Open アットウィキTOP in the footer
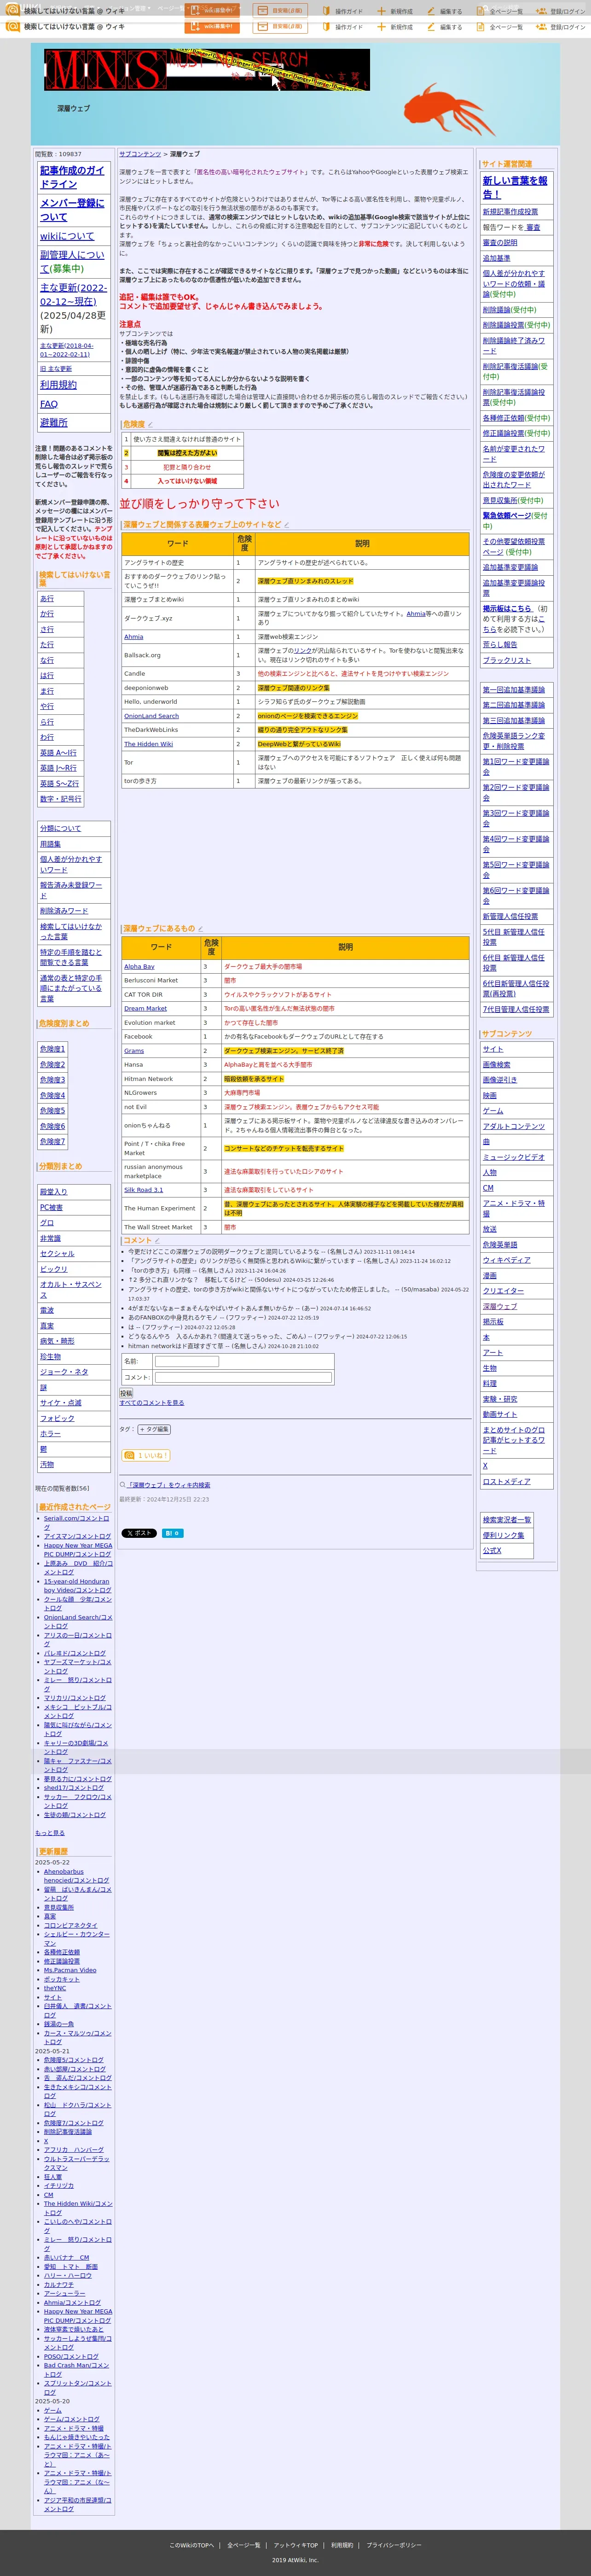Viewport: 591px width, 2576px height. point(296,2545)
